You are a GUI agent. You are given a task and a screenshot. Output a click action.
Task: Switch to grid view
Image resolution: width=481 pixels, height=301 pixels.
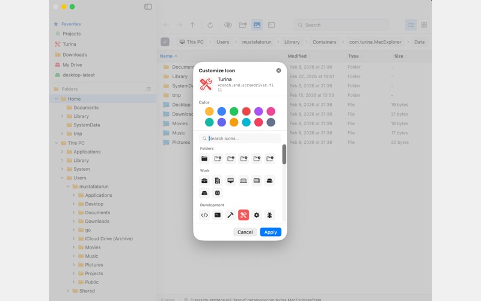pos(424,25)
